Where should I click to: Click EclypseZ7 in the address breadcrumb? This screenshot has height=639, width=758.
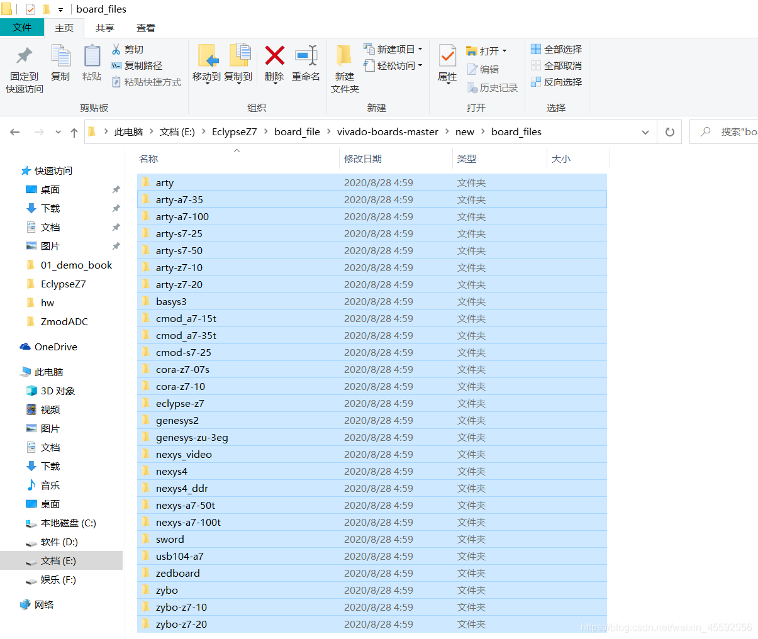point(235,132)
